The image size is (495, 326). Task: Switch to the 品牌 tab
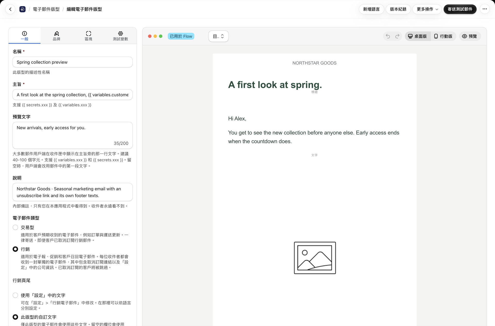point(56,36)
